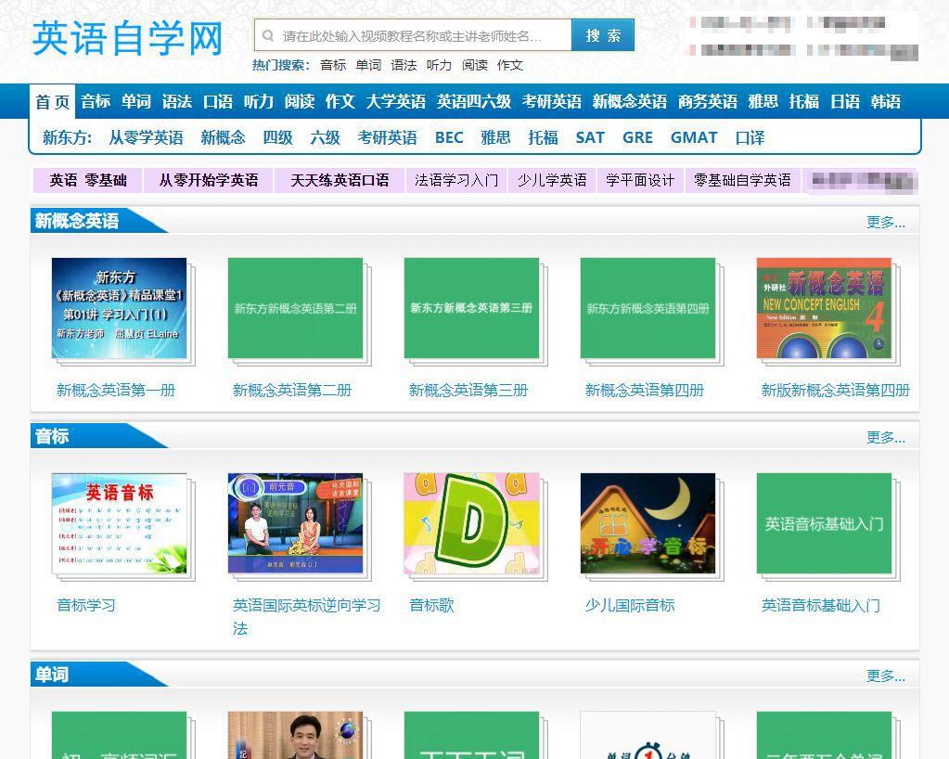
Task: Open 新概念 in the 新东方 sub-navigation
Action: [223, 137]
